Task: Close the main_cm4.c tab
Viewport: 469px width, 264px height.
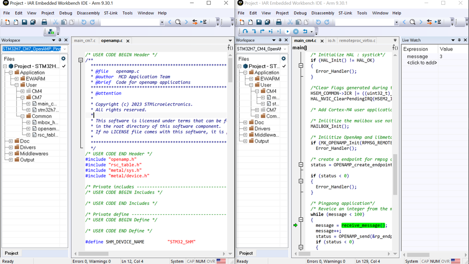Action: (322, 41)
